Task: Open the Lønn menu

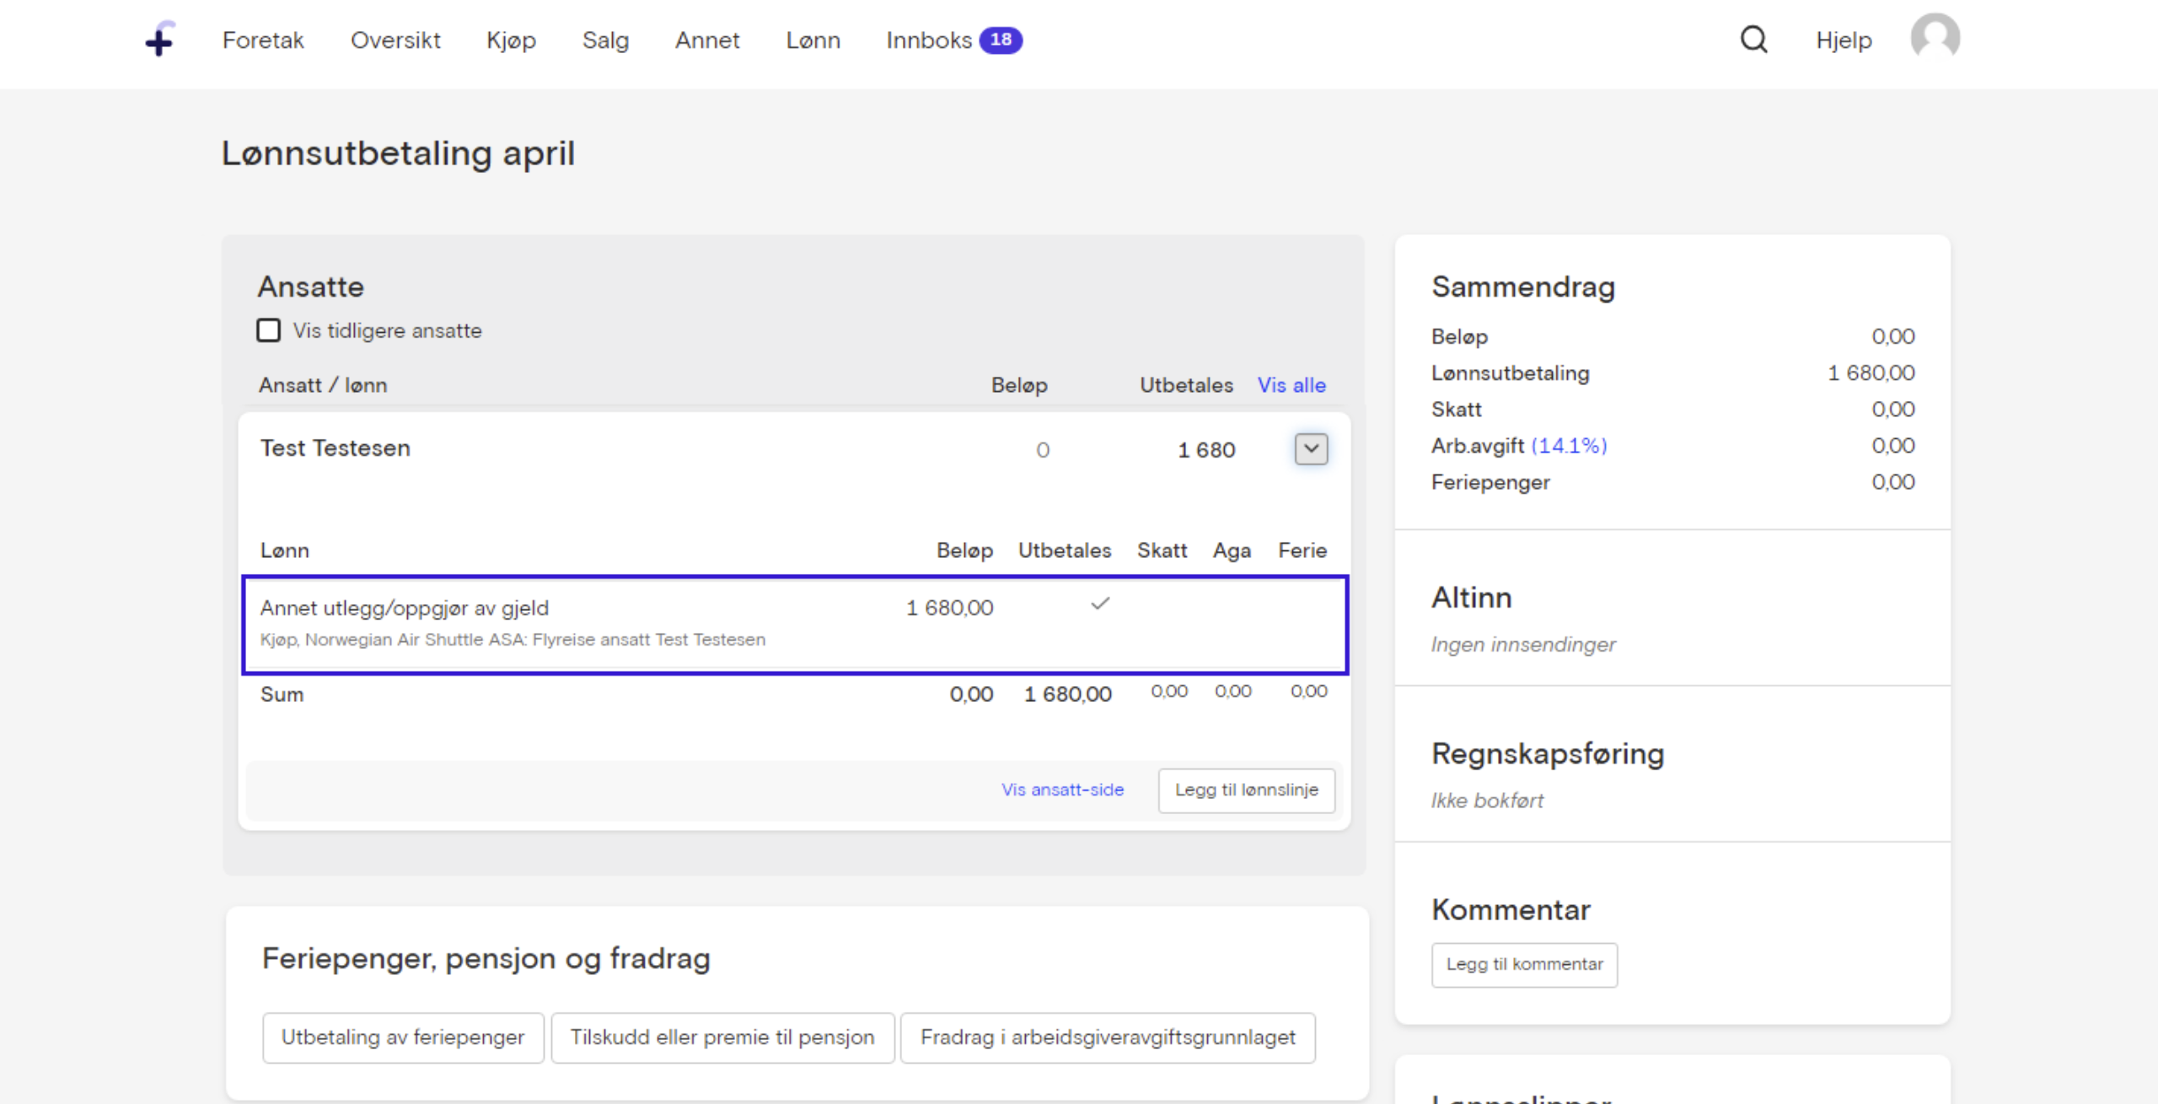Action: 813,40
